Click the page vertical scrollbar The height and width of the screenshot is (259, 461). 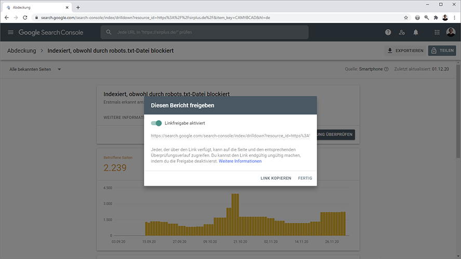[458, 111]
